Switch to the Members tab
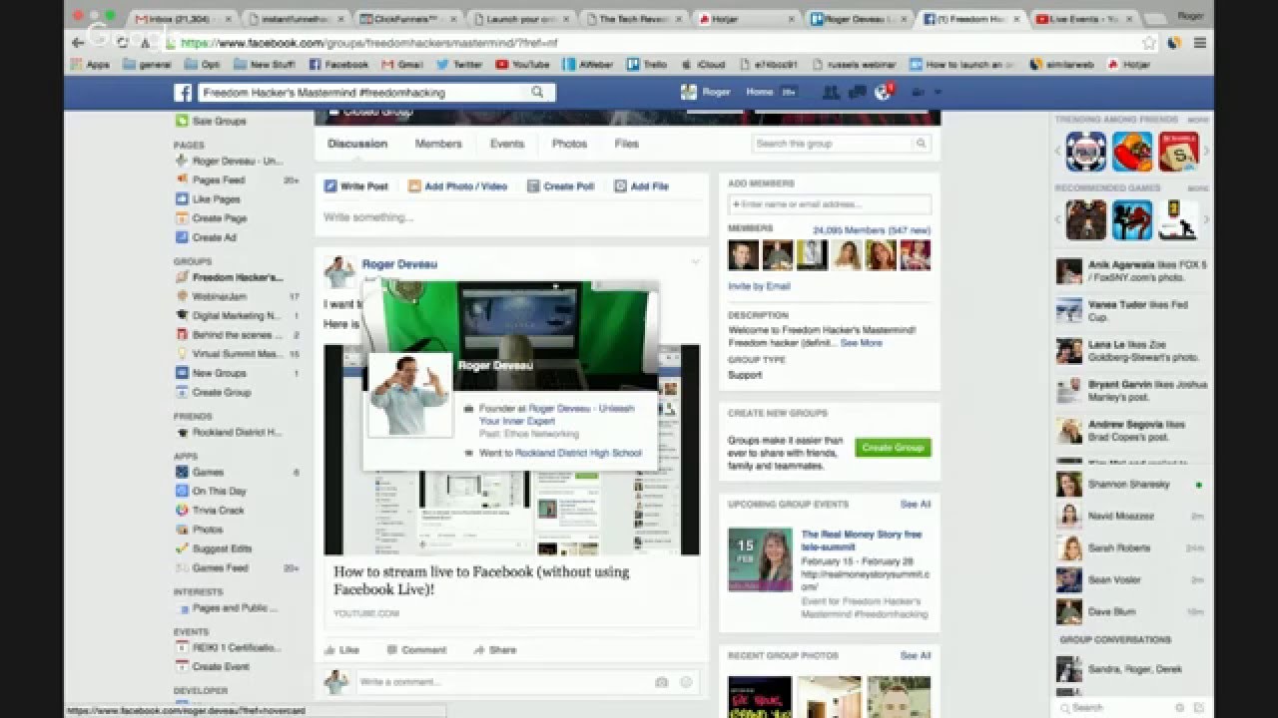 click(438, 144)
